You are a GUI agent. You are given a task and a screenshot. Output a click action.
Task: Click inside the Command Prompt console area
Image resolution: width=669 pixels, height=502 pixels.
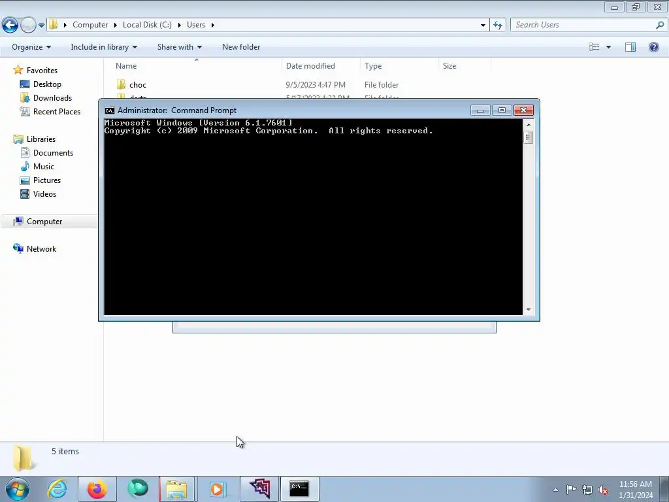(x=313, y=217)
